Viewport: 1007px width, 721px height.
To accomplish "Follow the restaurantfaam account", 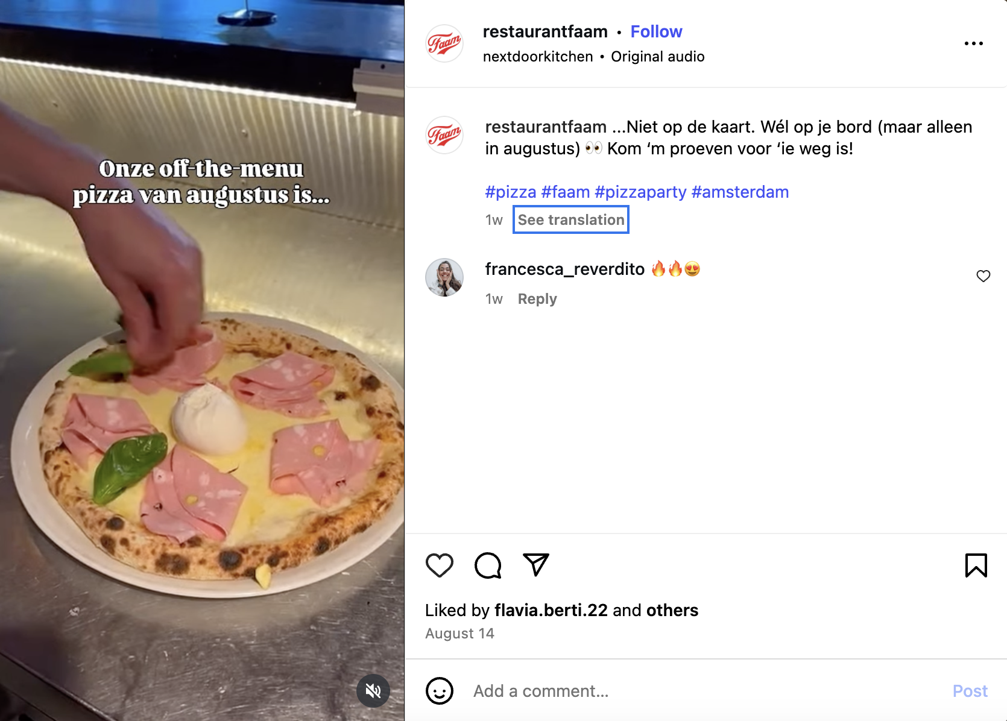I will tap(656, 31).
